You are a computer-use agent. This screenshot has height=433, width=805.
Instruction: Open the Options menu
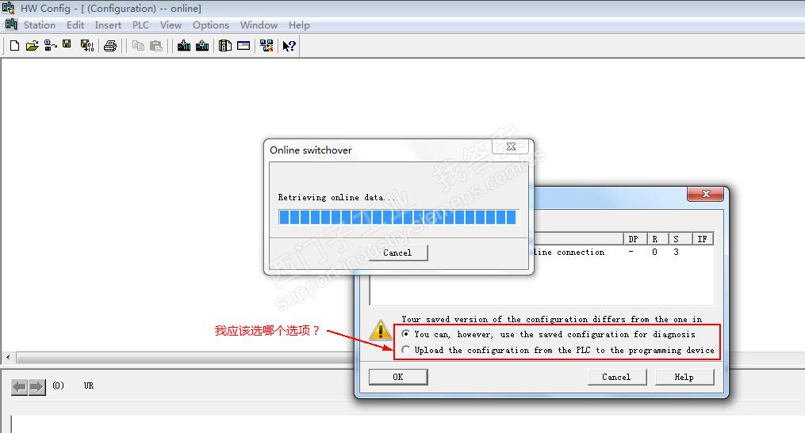[x=210, y=25]
